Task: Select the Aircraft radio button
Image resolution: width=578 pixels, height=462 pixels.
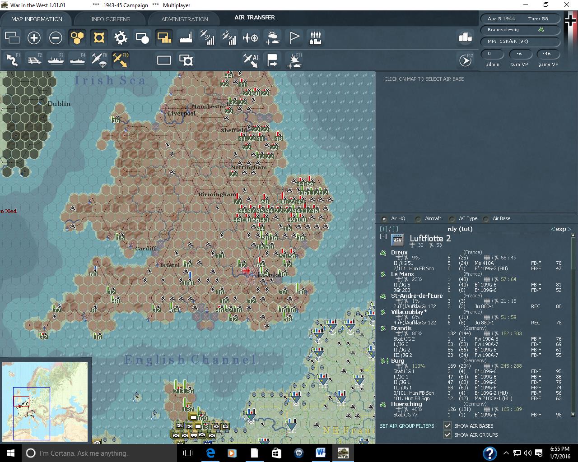Action: click(x=418, y=219)
